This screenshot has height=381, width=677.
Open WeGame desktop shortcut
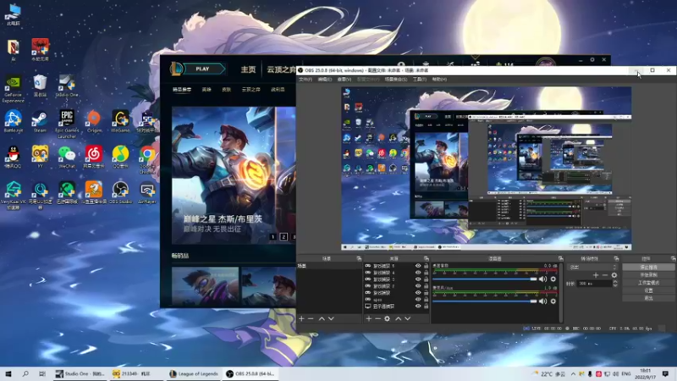tap(120, 122)
